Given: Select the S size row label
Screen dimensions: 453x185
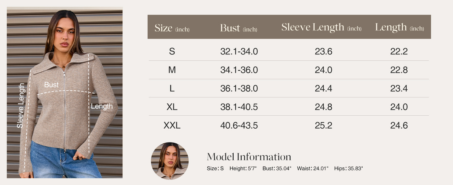Looking at the screenshot, I should (x=172, y=51).
